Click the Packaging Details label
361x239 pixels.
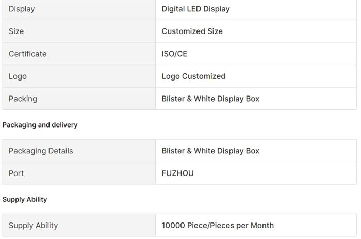tap(41, 151)
